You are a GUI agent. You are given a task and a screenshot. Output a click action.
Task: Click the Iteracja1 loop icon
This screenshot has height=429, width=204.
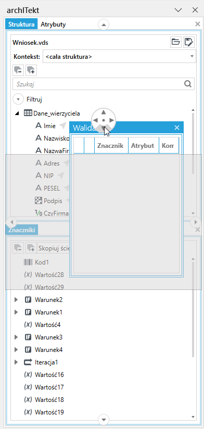[28, 362]
